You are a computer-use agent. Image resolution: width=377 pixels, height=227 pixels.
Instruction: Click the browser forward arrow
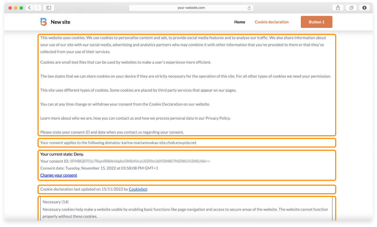(38, 8)
